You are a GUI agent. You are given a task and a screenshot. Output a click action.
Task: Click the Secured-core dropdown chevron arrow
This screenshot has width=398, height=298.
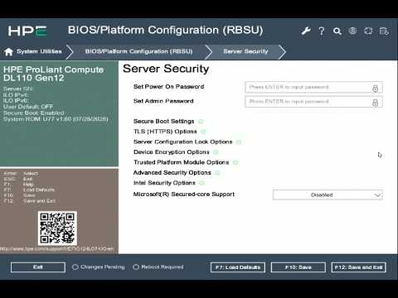377,195
